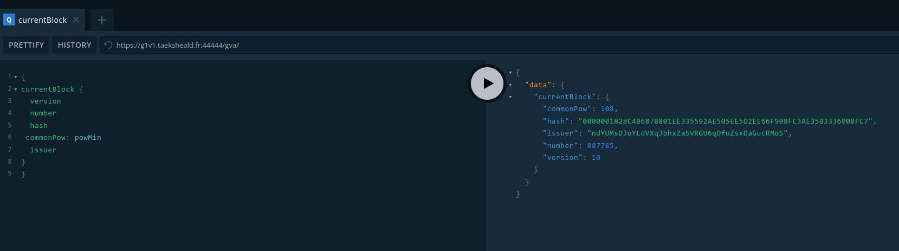The height and width of the screenshot is (251, 899).
Task: Click the PRETTIFY button
Action: [26, 45]
